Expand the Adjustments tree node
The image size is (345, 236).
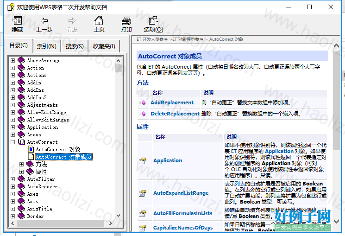pos(13,105)
